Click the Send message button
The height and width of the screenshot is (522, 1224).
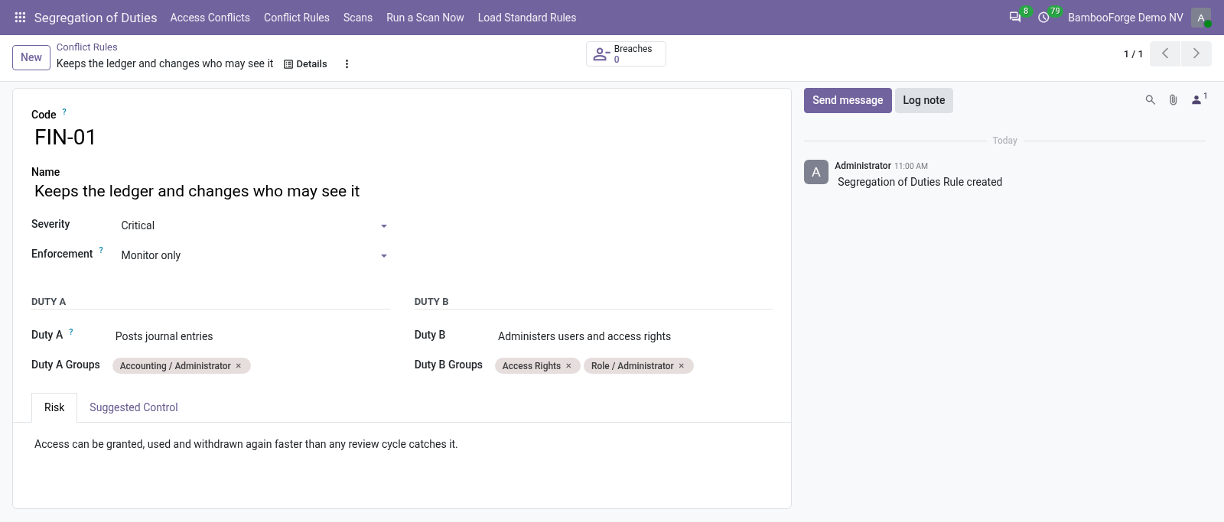pos(848,100)
